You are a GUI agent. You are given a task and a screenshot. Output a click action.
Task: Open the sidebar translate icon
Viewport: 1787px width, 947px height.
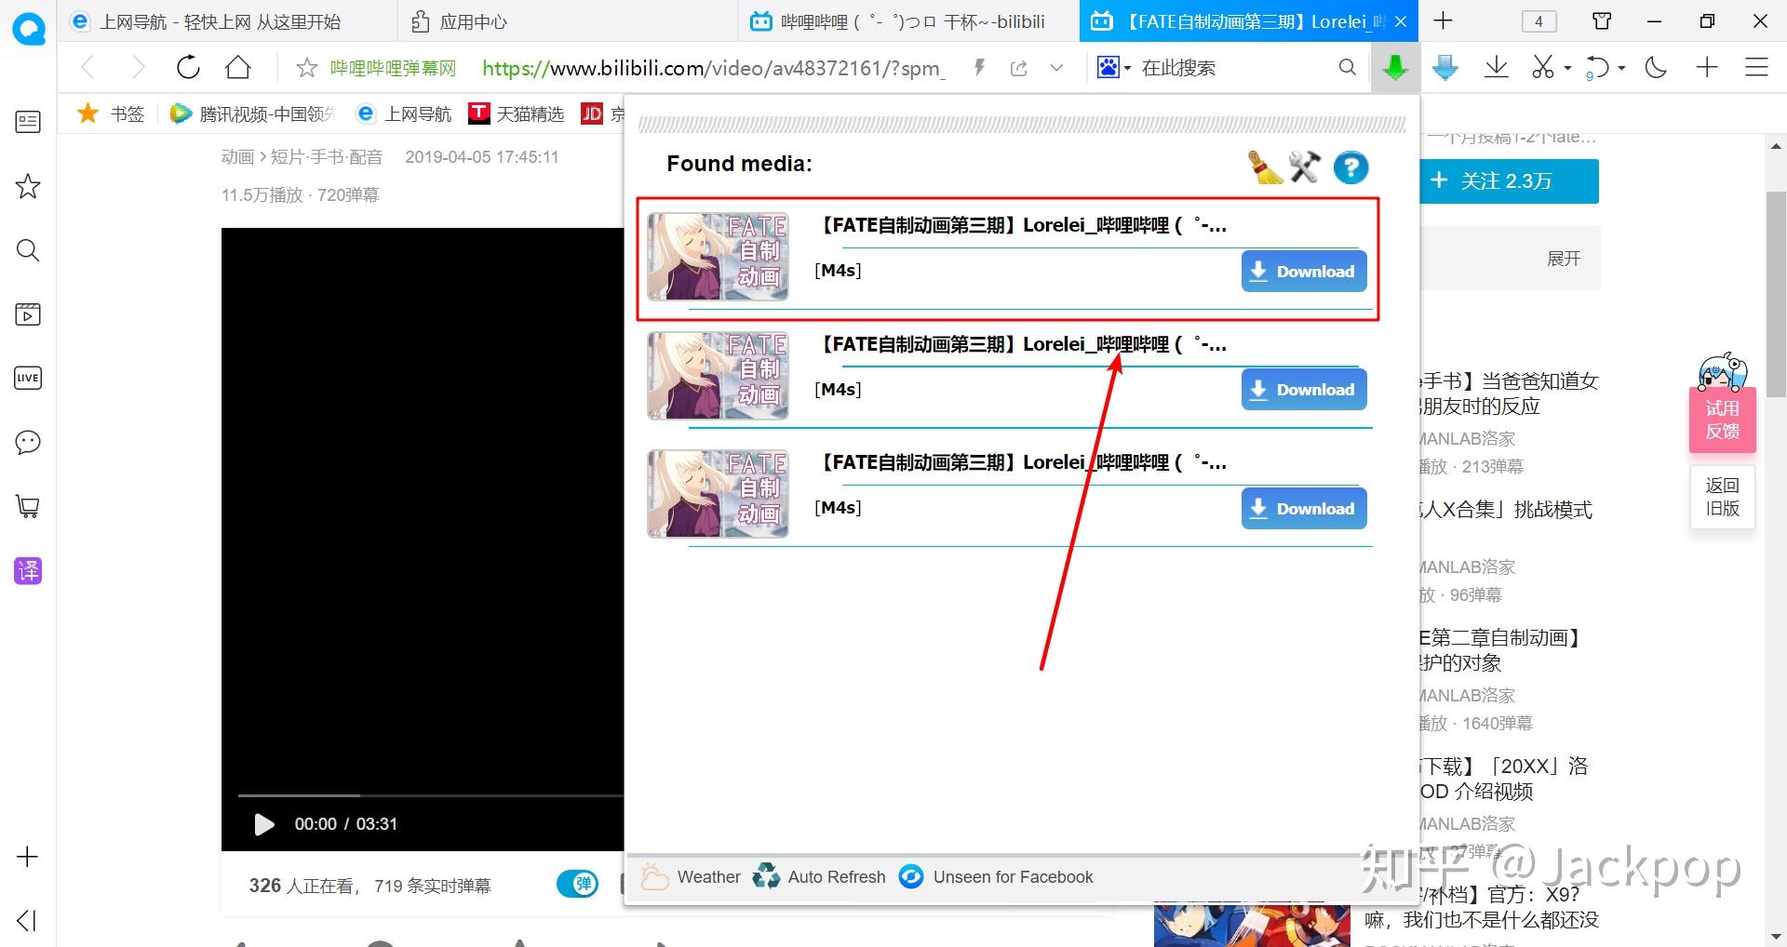point(28,570)
